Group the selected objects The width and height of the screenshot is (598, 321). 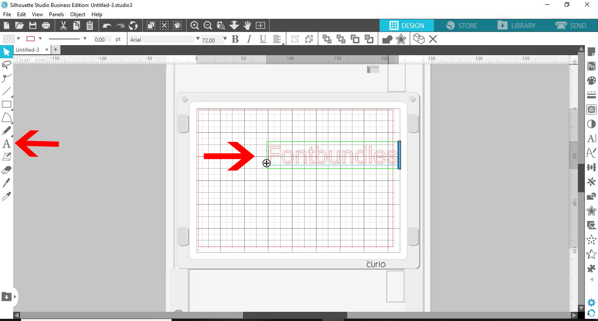click(295, 39)
